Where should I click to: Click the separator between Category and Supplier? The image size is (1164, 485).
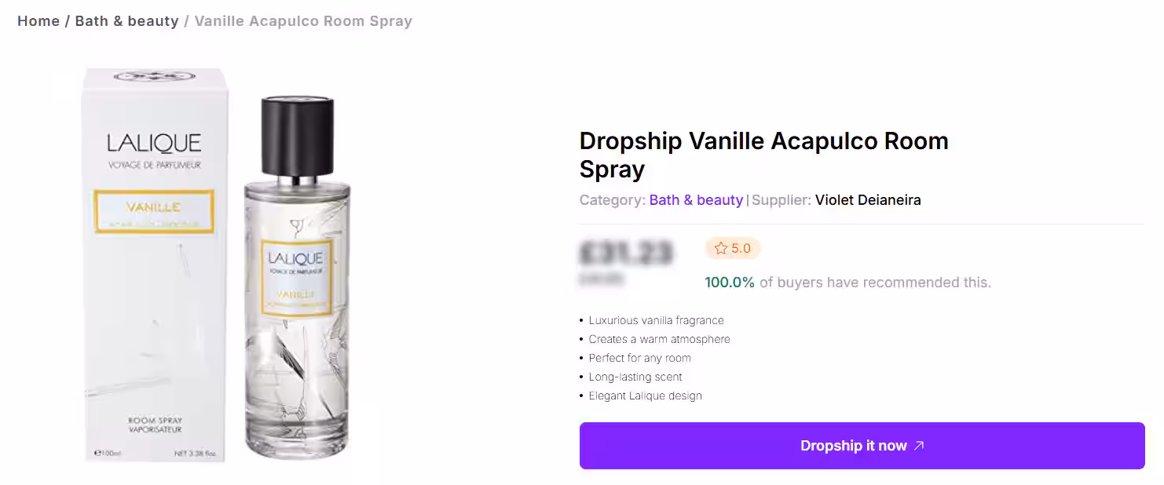(746, 200)
